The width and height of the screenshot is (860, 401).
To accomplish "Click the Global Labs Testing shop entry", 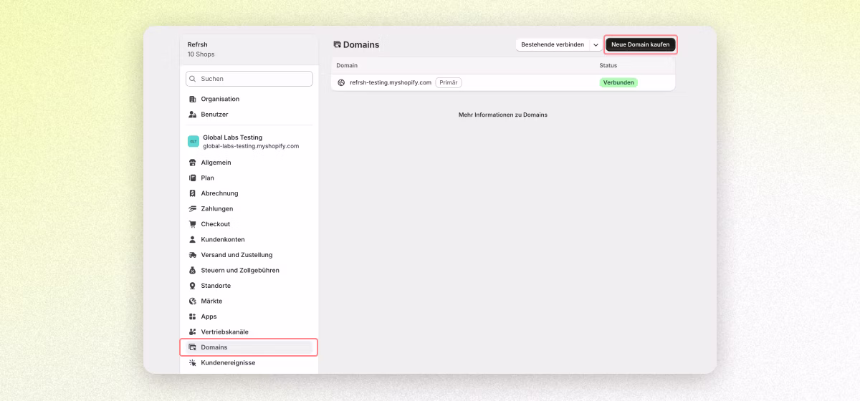I will point(249,141).
